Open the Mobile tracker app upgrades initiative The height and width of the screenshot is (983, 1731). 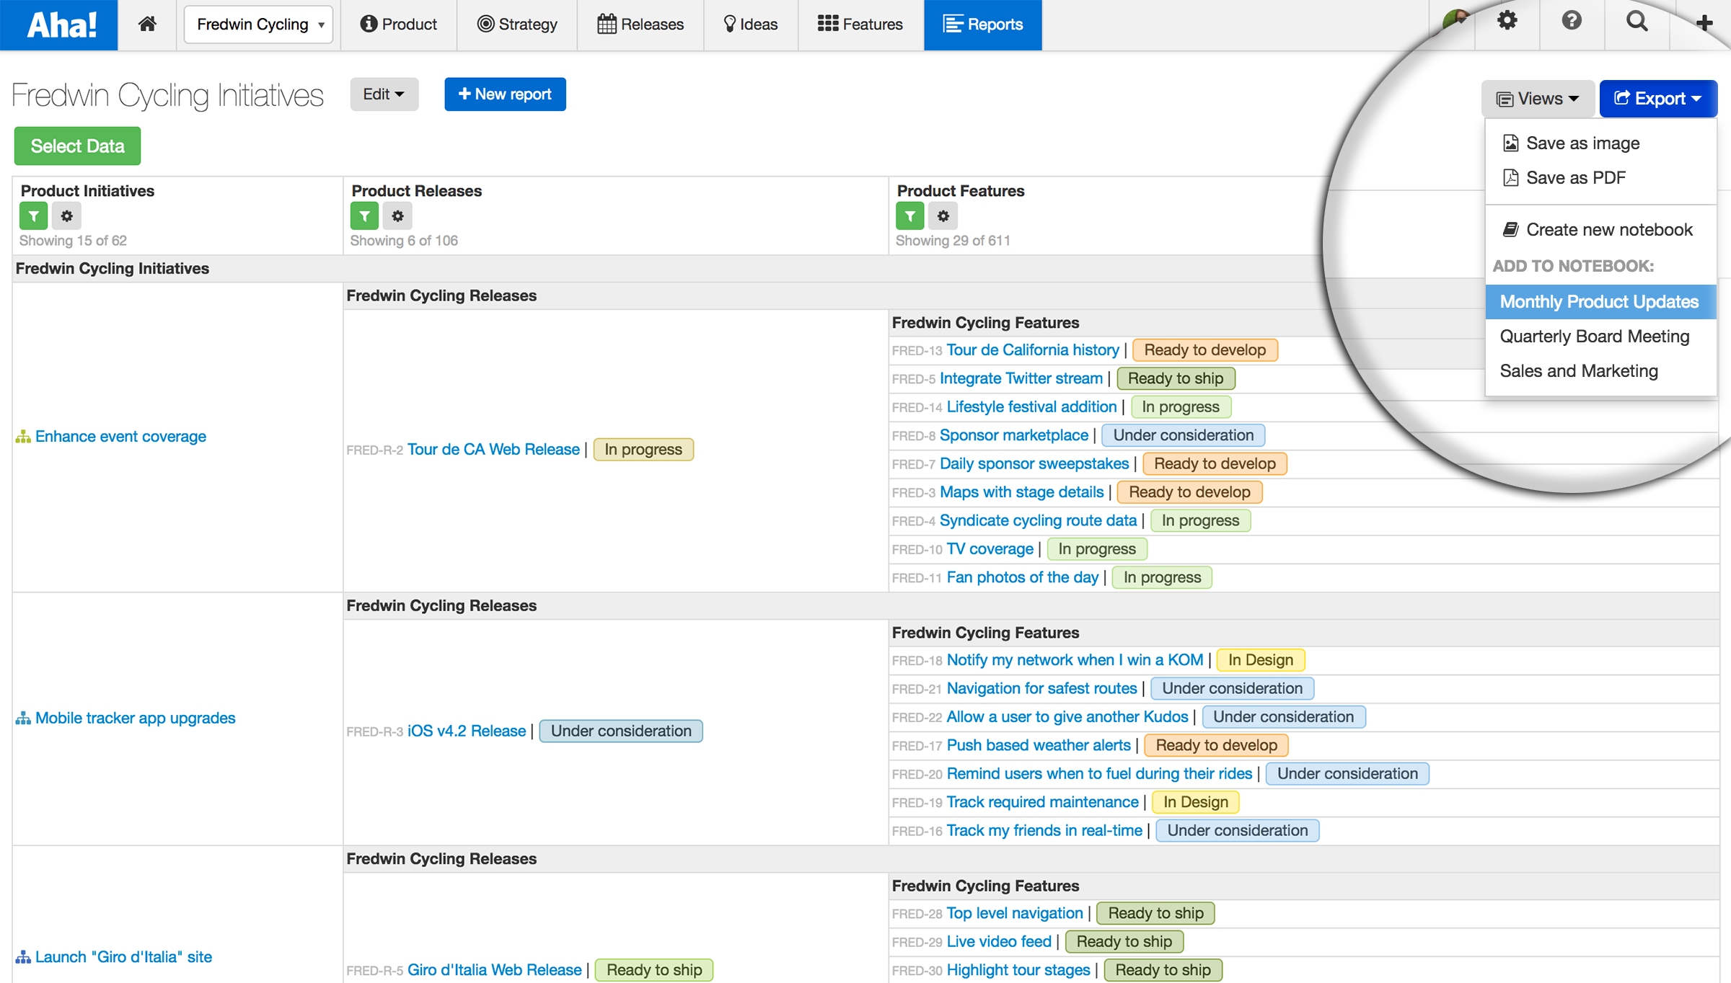135,719
